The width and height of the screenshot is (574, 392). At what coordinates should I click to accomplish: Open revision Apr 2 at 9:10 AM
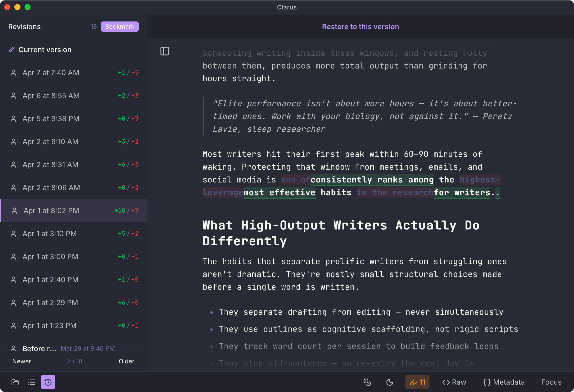pos(73,142)
